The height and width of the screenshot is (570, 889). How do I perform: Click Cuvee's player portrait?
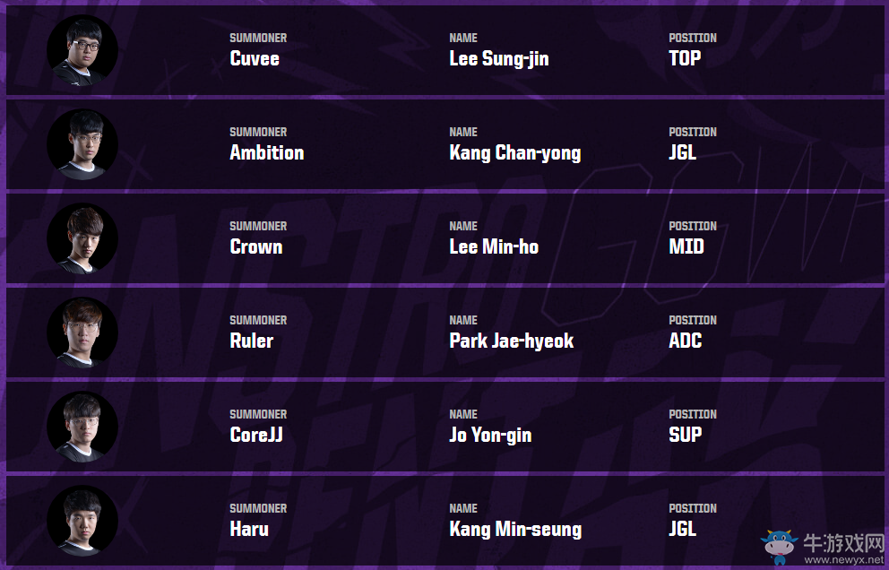point(82,50)
